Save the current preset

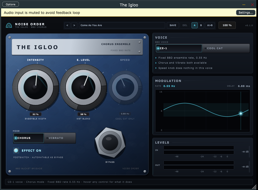(173, 25)
